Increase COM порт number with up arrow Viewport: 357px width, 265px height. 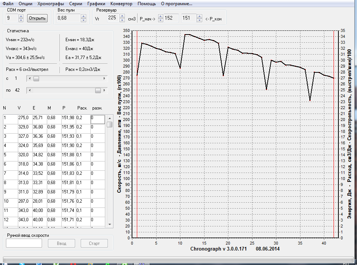(x=21, y=16)
